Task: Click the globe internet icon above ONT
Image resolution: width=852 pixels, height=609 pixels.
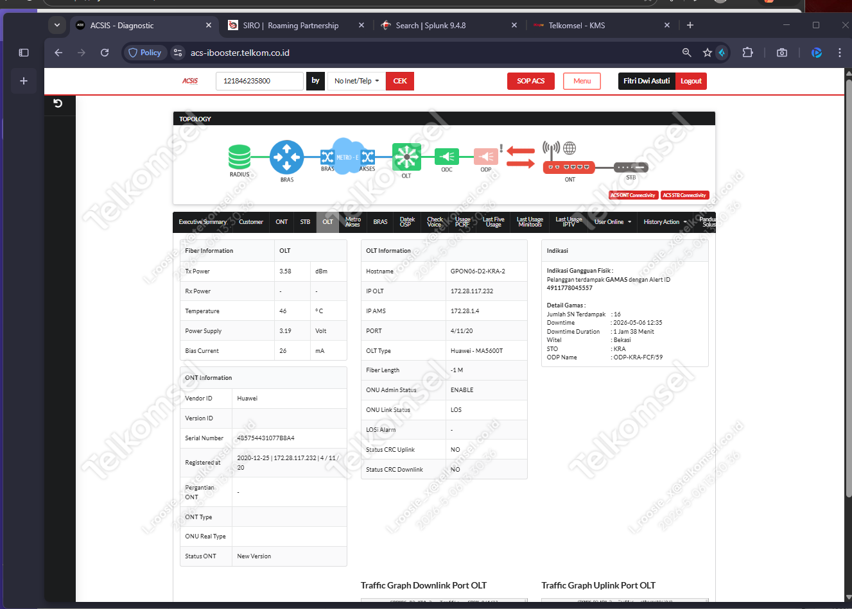Action: point(569,148)
